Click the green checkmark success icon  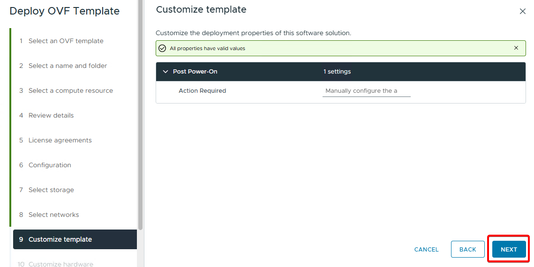click(x=162, y=48)
